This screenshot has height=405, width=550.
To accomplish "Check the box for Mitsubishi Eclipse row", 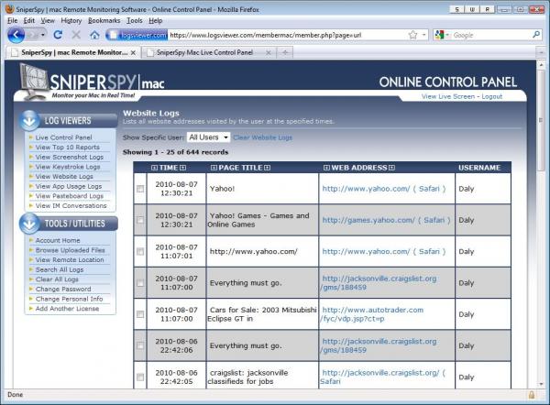I will [140, 314].
